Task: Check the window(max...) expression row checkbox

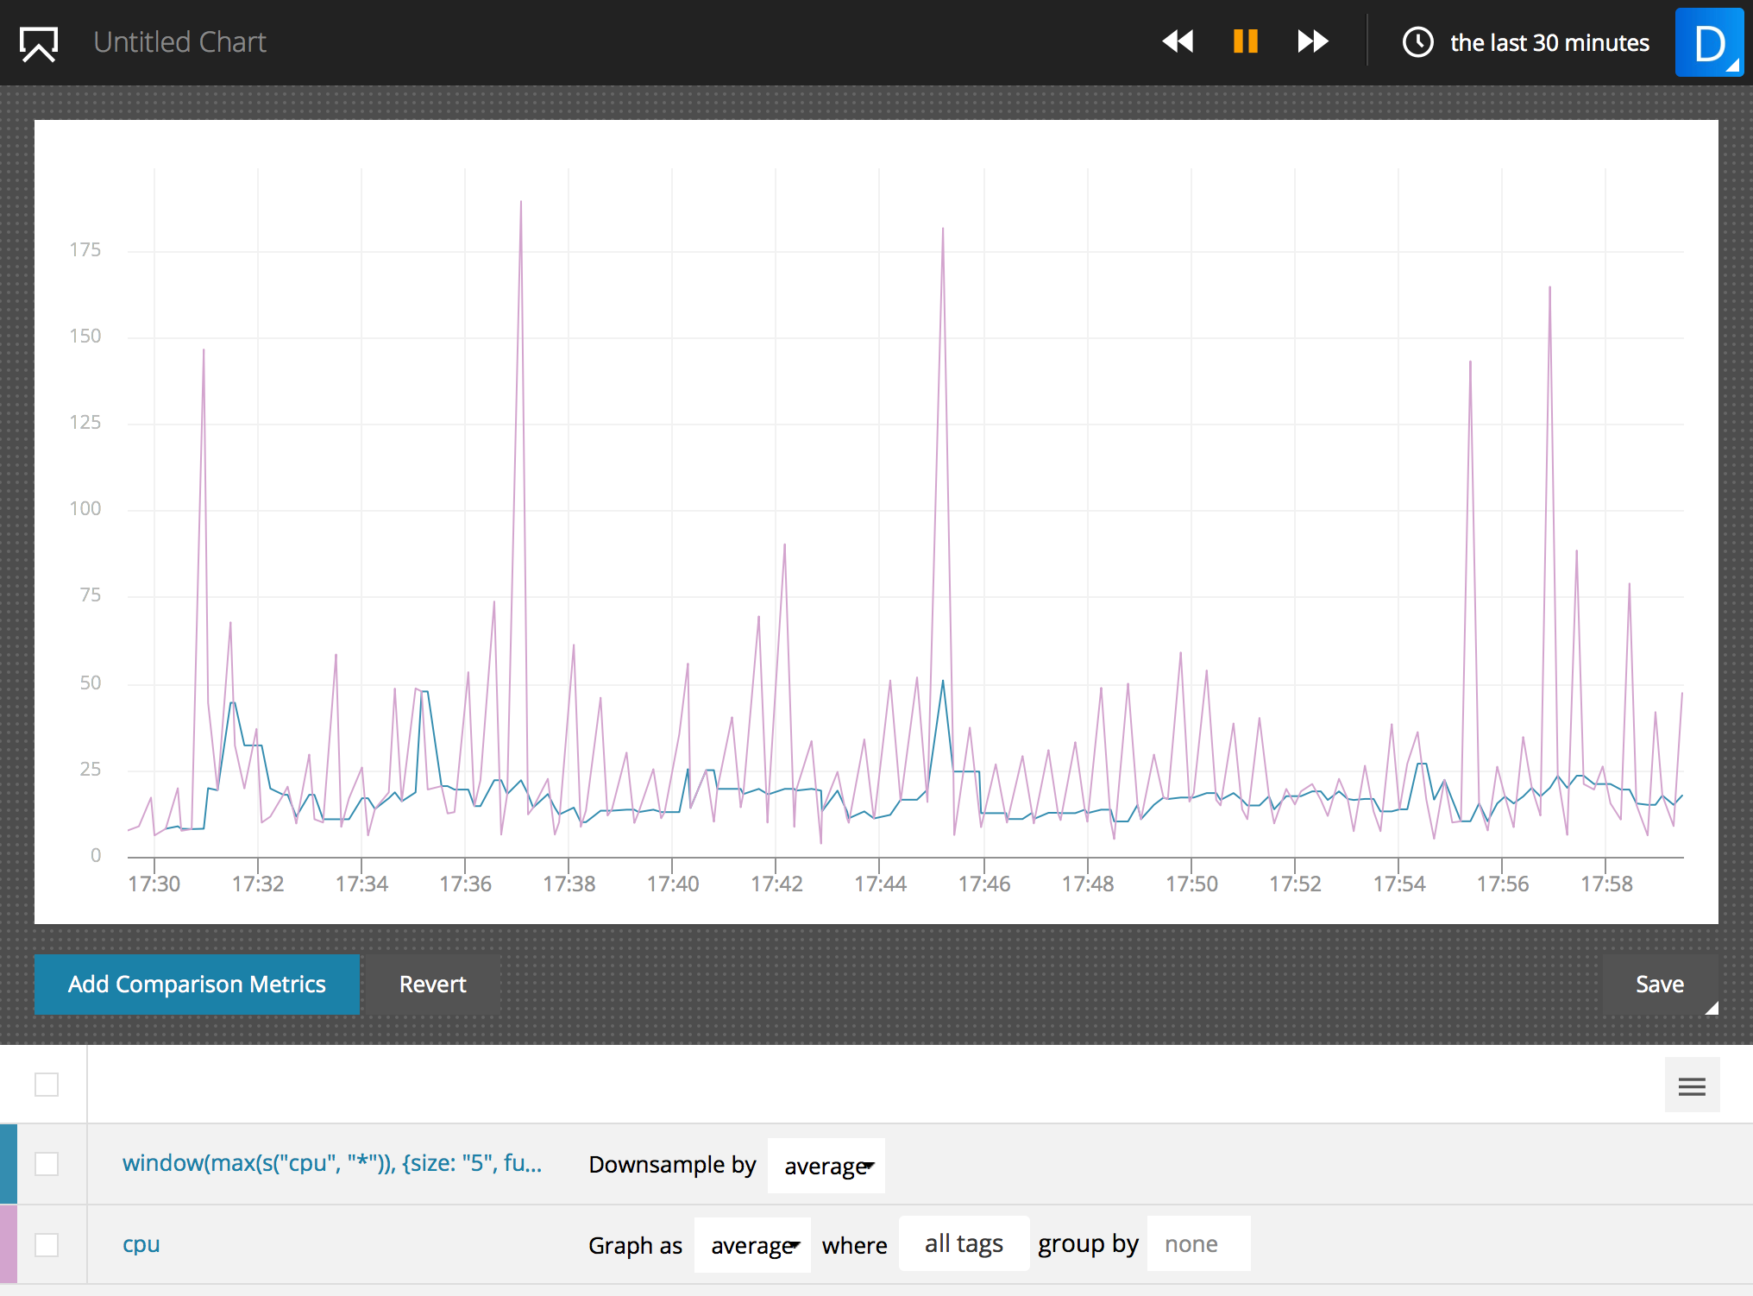Action: 47,1164
